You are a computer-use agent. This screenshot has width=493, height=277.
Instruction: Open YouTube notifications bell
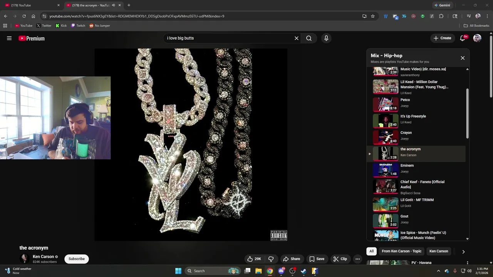click(x=463, y=38)
